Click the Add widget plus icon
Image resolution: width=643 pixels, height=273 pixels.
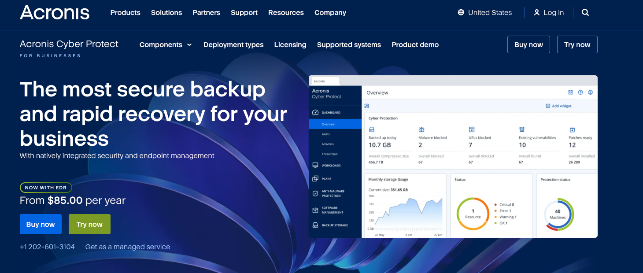coord(548,106)
